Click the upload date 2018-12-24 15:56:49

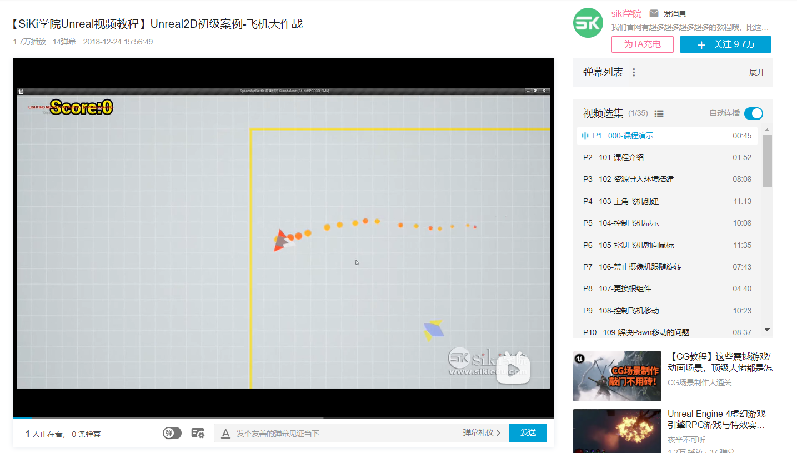tap(118, 42)
